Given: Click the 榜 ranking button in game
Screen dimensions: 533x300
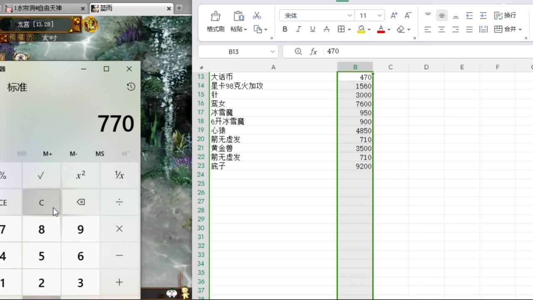Looking at the screenshot, I should tap(12, 37).
